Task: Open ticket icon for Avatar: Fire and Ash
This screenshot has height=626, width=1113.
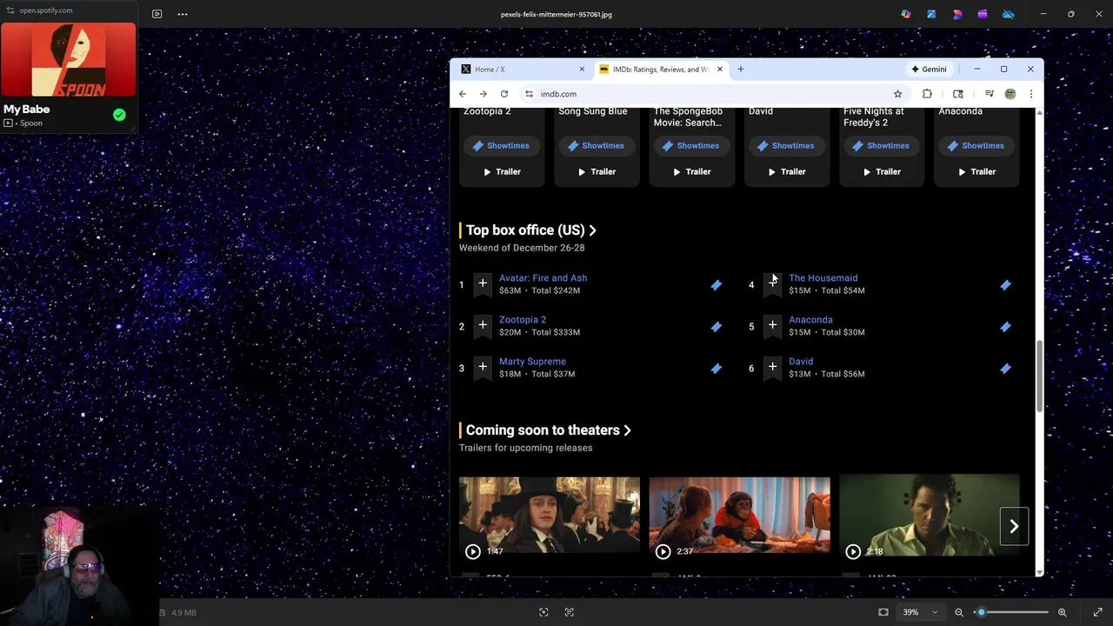Action: (x=716, y=285)
